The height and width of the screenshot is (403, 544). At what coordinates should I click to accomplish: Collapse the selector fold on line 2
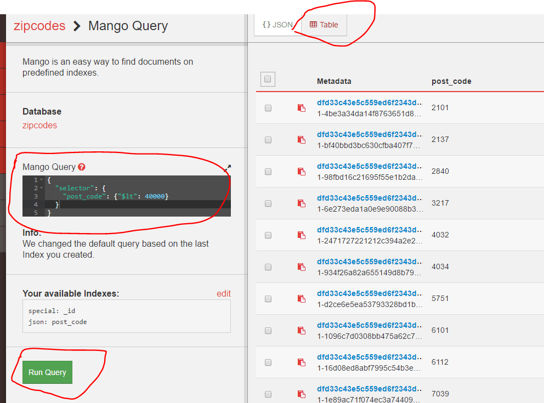tap(40, 188)
